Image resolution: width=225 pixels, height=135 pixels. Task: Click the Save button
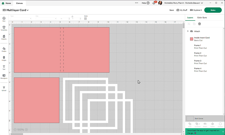pyautogui.click(x=171, y=10)
